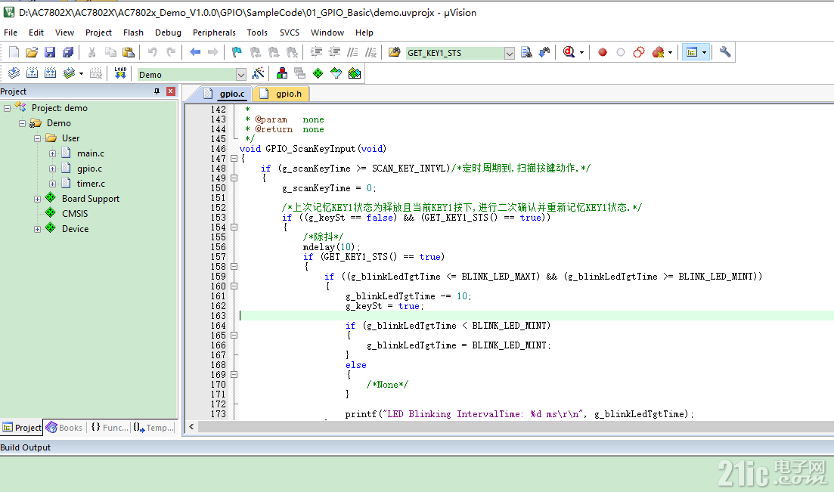Click the Open file toolbar icon
The width and height of the screenshot is (834, 492).
click(x=32, y=52)
